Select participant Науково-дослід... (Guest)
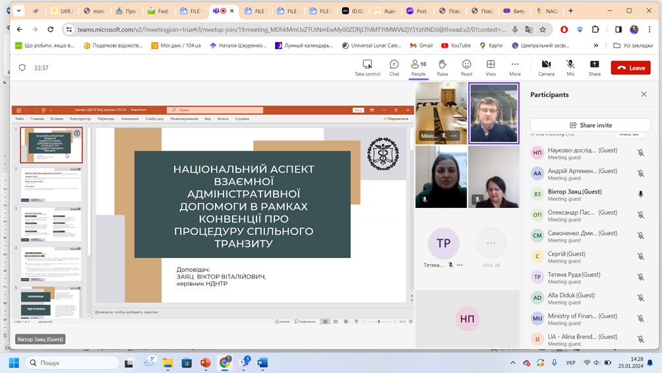Screen dimensions: 662x373 coord(590,153)
